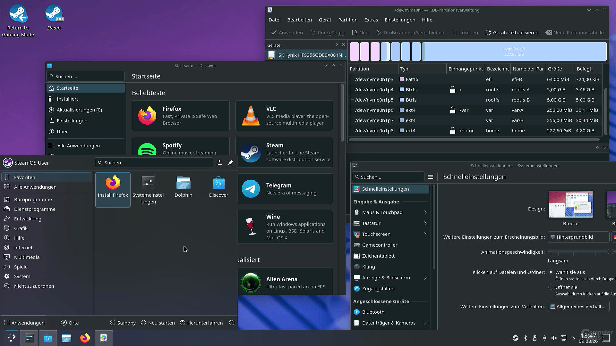This screenshot has width=616, height=346.
Task: Open the partition manager taskbar icon
Action: pyautogui.click(x=104, y=338)
